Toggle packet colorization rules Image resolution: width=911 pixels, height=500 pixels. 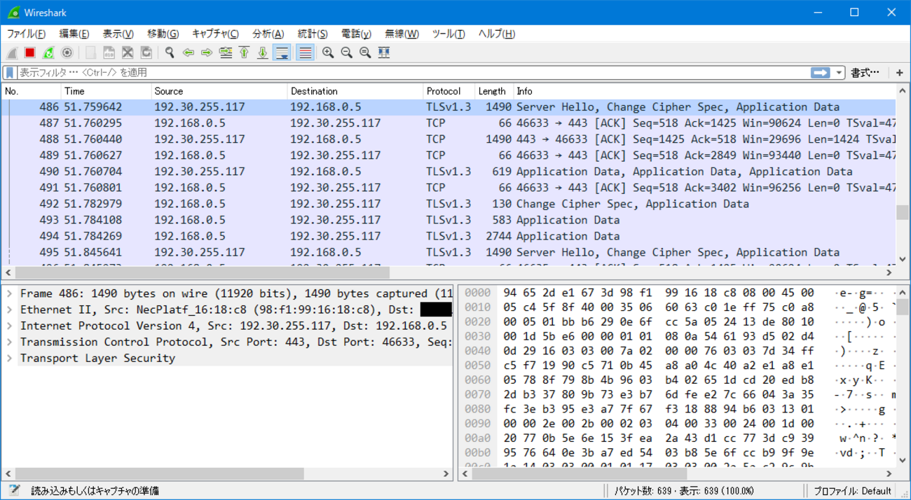305,53
